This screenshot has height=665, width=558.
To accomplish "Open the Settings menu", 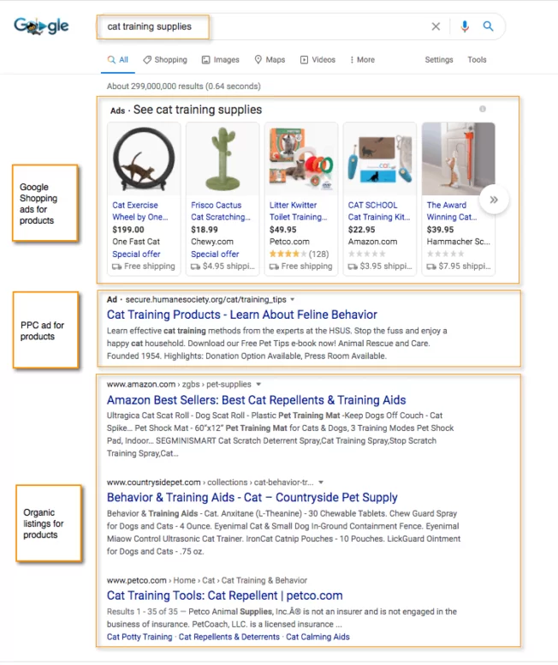I will pyautogui.click(x=439, y=60).
